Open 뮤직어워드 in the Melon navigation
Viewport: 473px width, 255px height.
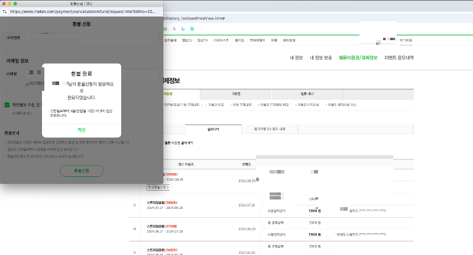point(257,40)
